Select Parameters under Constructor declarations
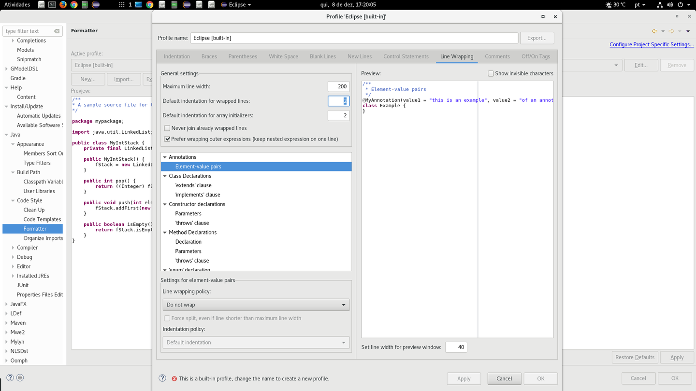This screenshot has width=696, height=391. coord(188,213)
